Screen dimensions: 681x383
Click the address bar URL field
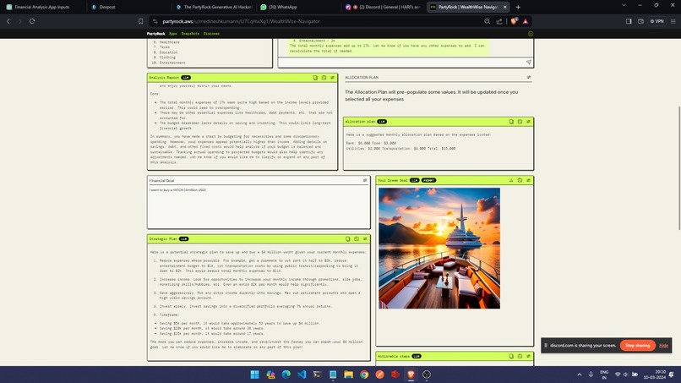click(x=319, y=21)
